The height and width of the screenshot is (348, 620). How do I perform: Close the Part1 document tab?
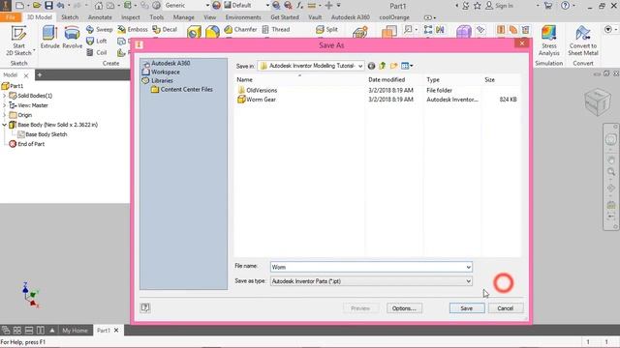pos(116,331)
